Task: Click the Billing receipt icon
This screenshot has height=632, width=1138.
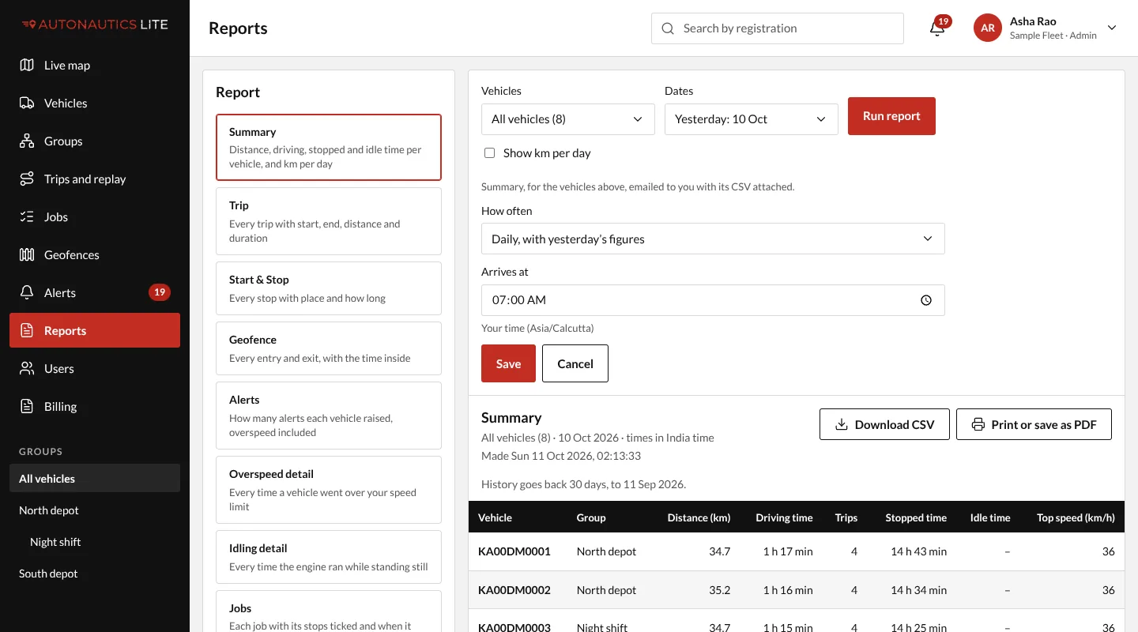Action: tap(27, 407)
